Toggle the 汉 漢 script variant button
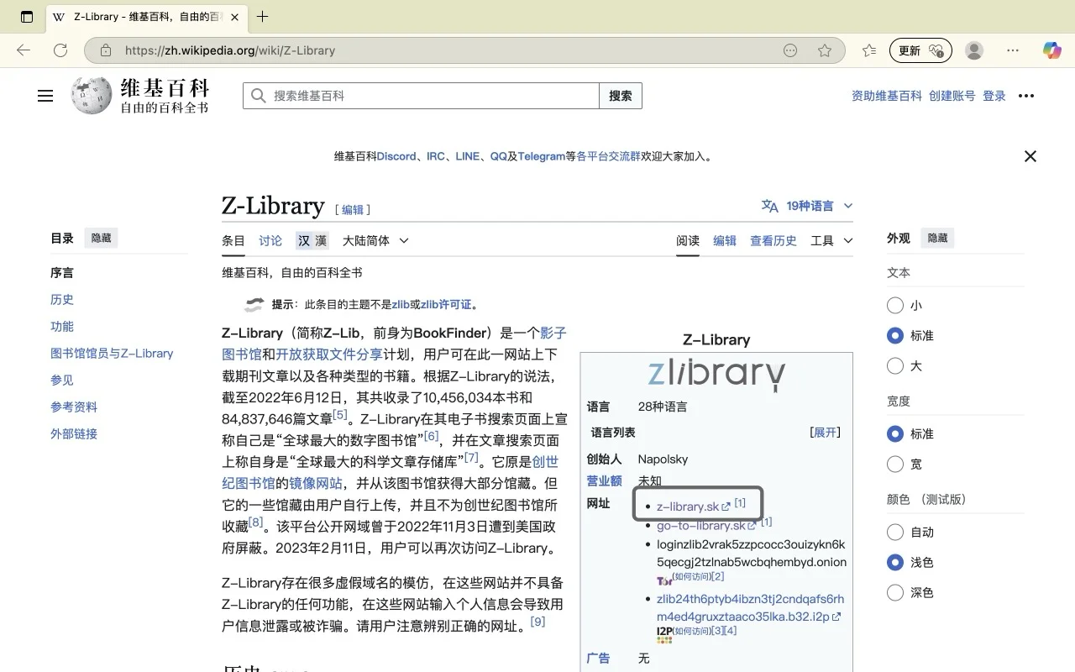 click(312, 241)
